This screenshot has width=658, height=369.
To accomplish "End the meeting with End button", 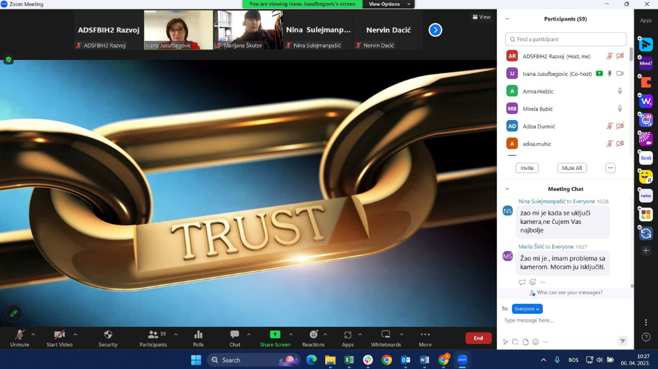I will (478, 338).
